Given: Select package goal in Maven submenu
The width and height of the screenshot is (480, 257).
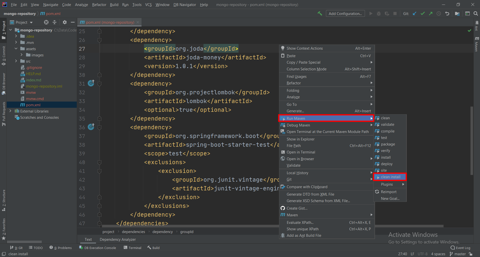Looking at the screenshot, I should coord(390,144).
